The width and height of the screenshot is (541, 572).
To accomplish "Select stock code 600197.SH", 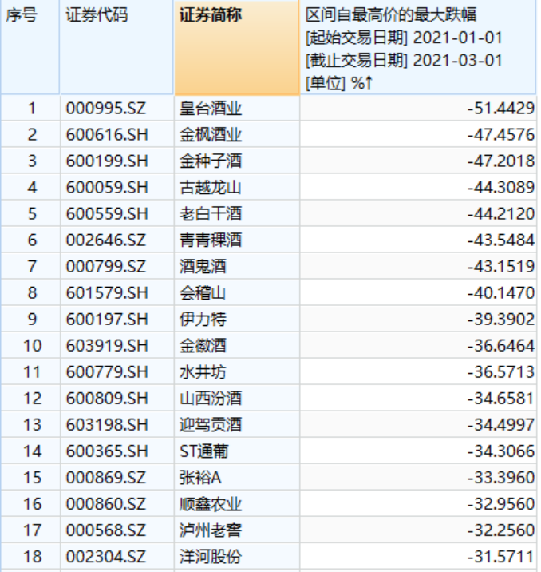I will (x=107, y=320).
